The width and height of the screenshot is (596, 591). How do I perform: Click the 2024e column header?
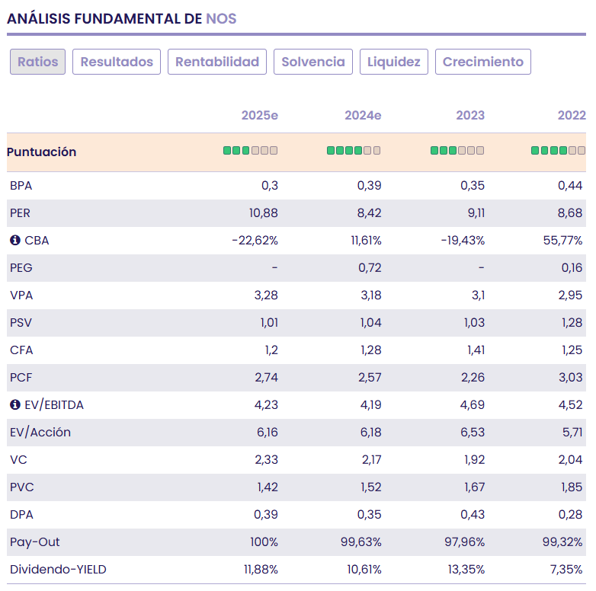363,116
